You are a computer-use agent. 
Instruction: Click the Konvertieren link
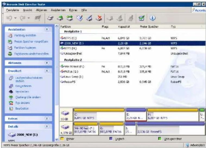pos(23,86)
